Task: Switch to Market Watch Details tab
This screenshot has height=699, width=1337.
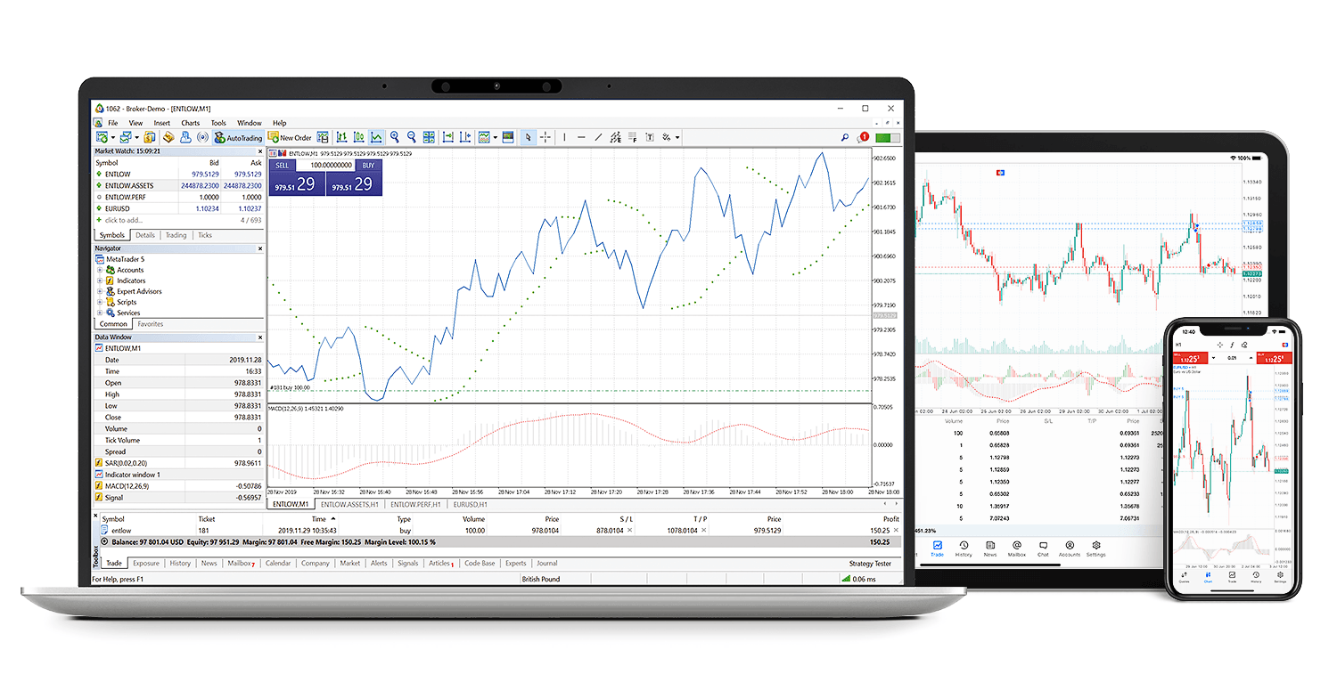Action: point(145,235)
